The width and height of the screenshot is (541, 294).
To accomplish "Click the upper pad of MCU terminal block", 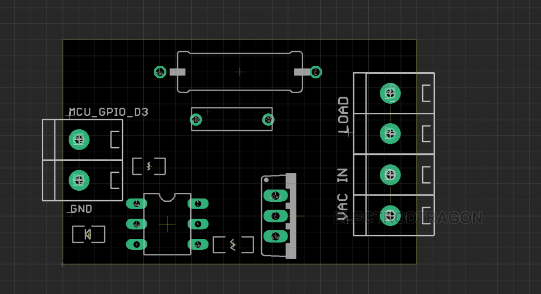I will point(79,140).
